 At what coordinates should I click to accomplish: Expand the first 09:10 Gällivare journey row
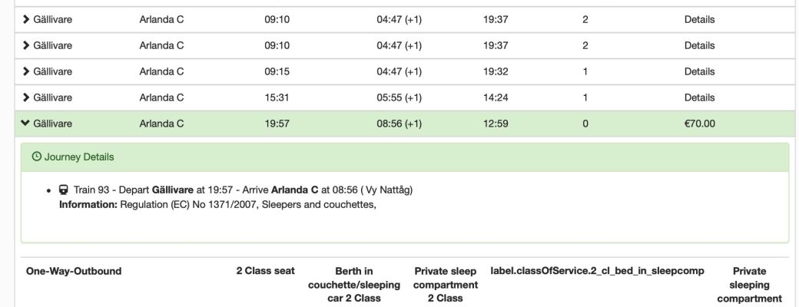pos(405,20)
